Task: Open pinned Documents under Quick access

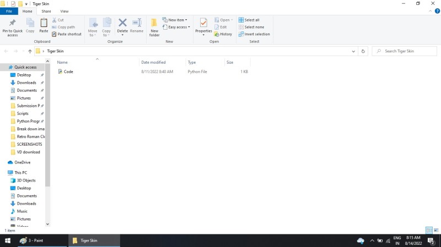Action: coord(26,90)
